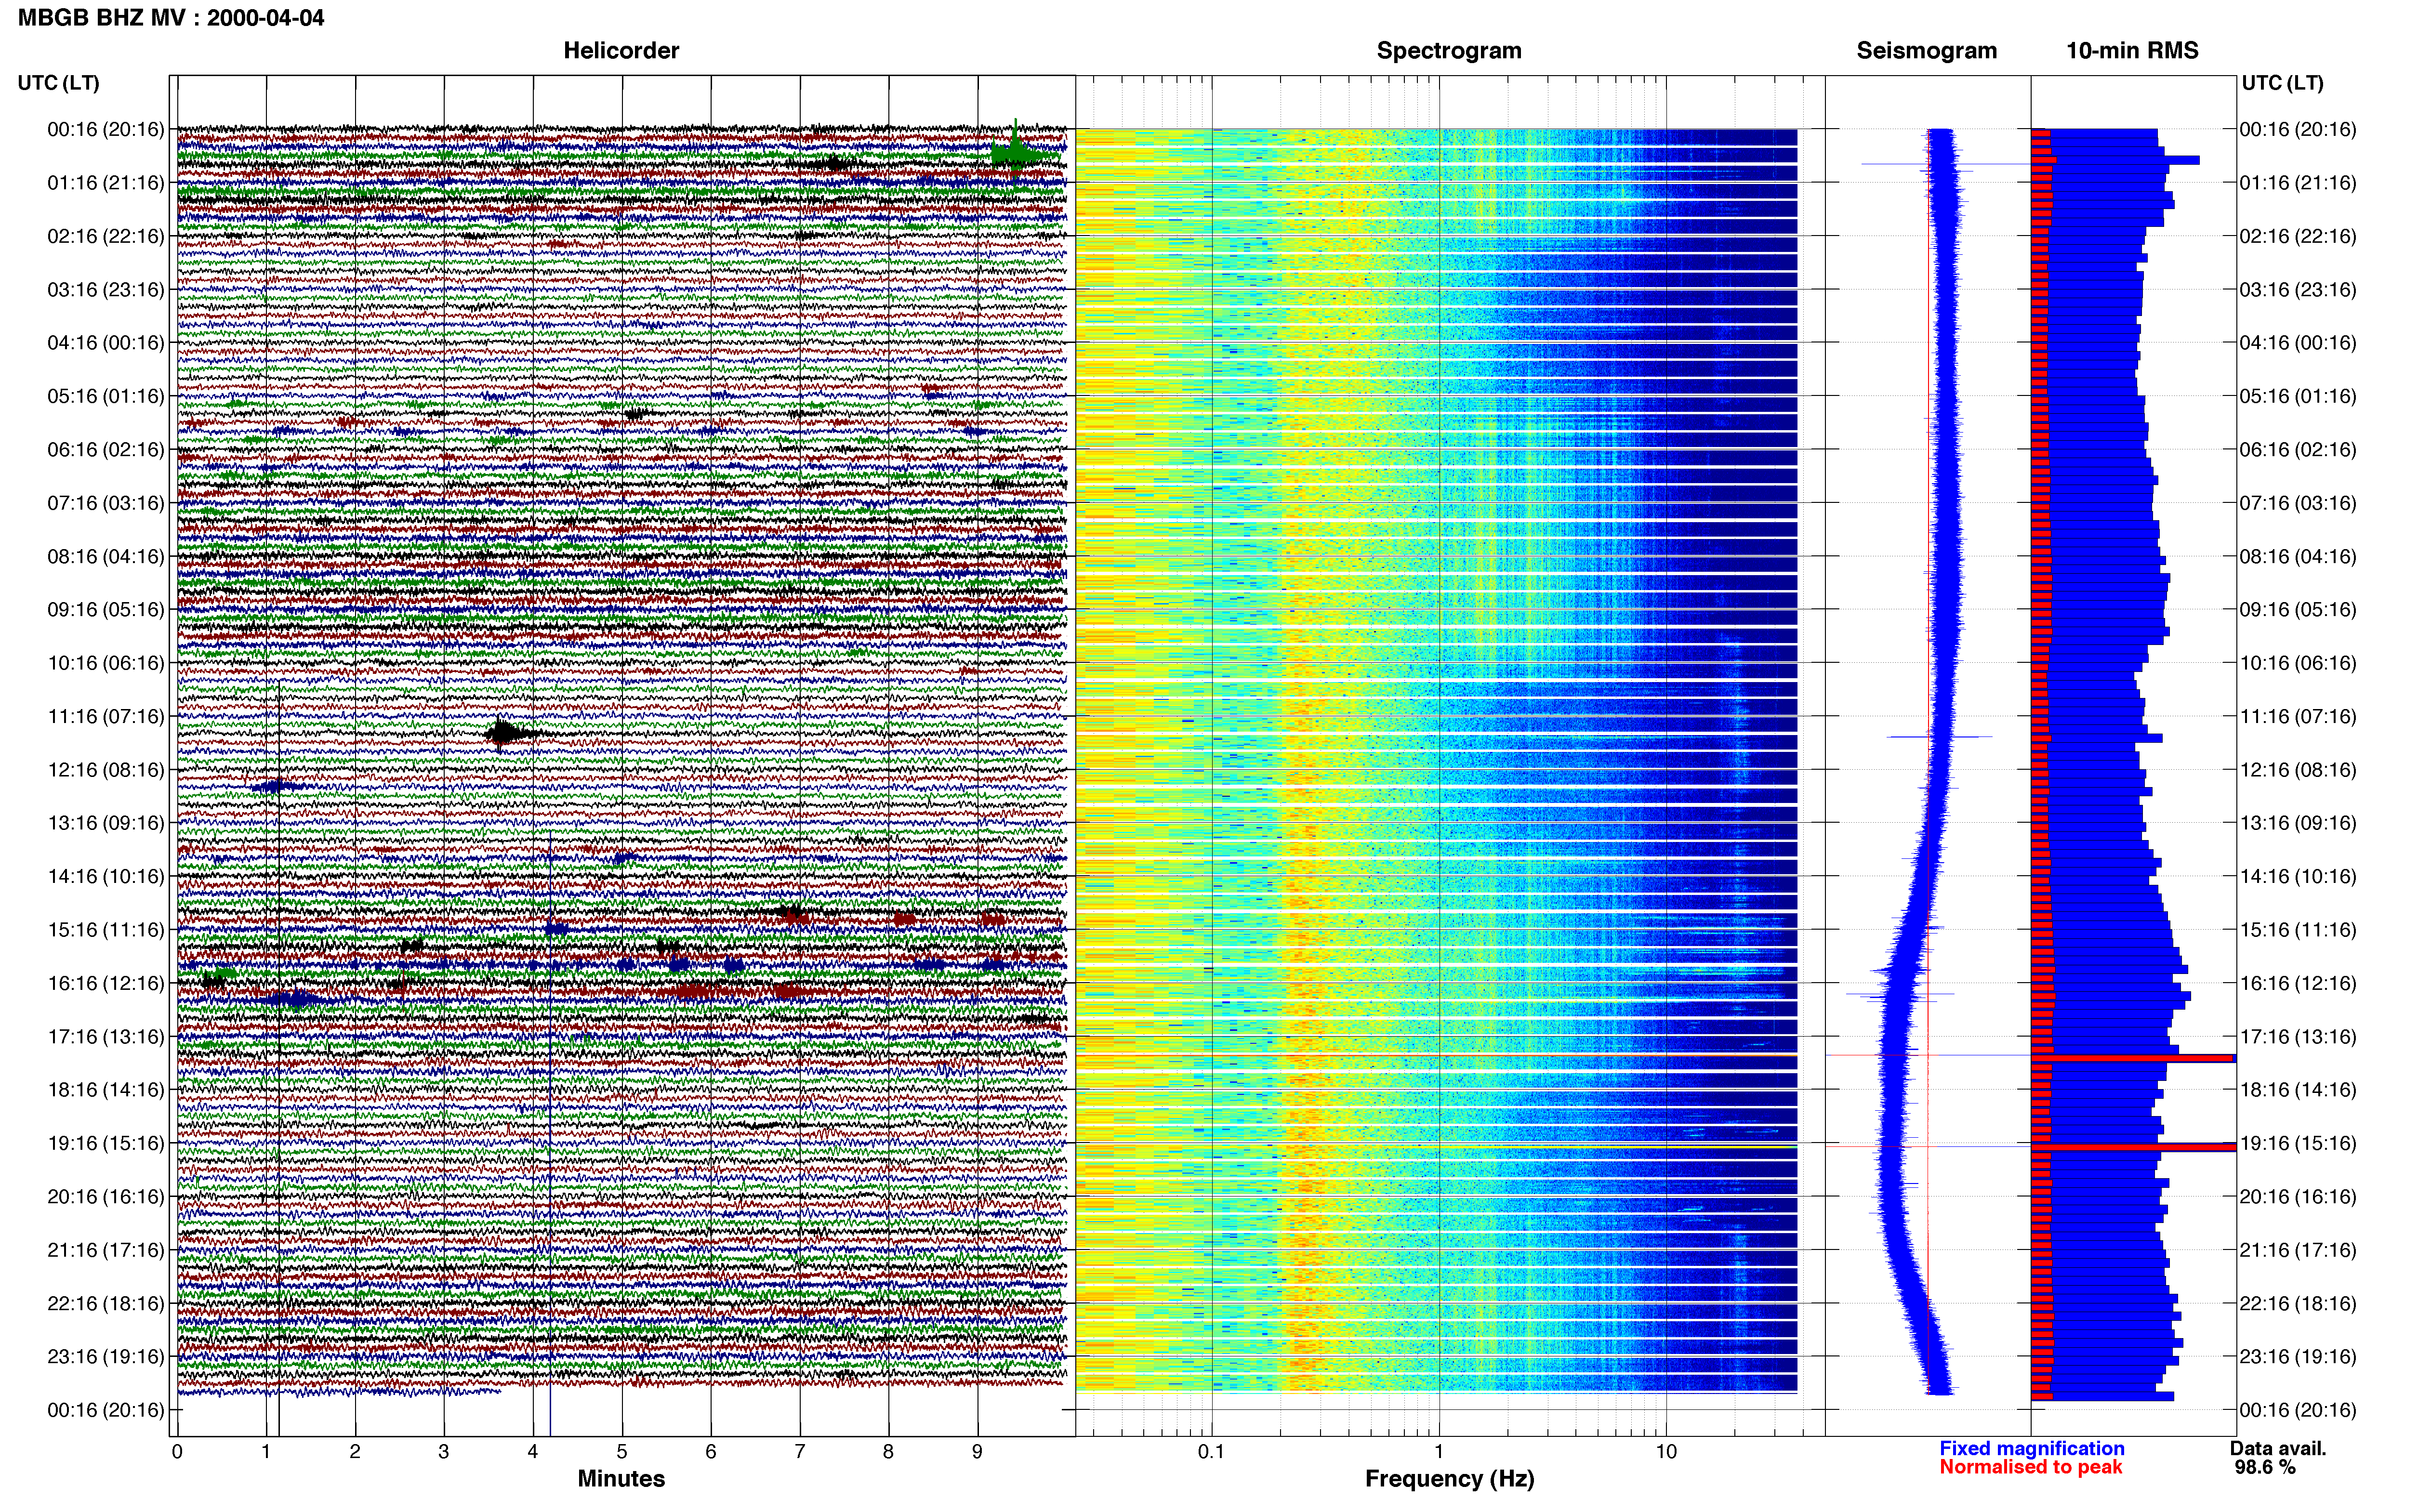Click Helicorder time label '02:16 (22:16)'

click(x=106, y=236)
